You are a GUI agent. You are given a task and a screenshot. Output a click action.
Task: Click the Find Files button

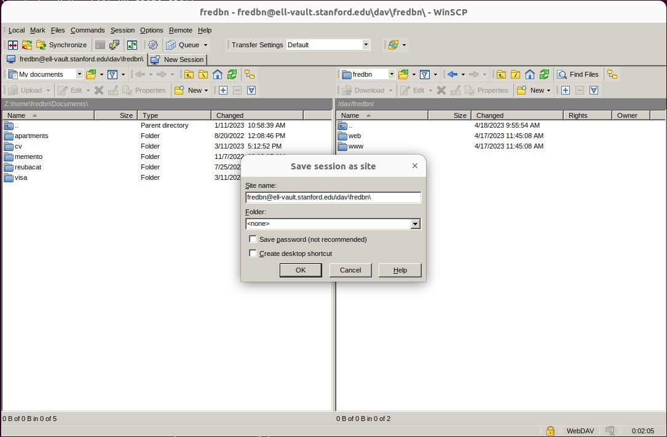click(x=578, y=74)
